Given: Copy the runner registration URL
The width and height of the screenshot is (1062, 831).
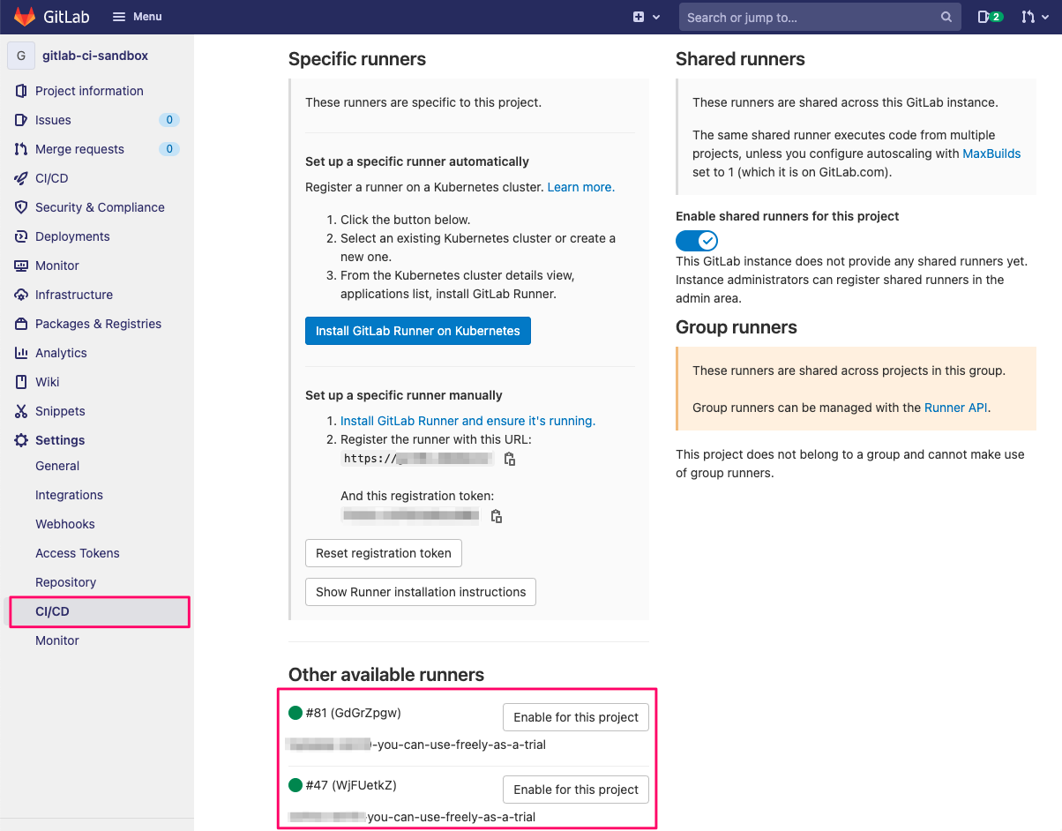Looking at the screenshot, I should point(510,459).
